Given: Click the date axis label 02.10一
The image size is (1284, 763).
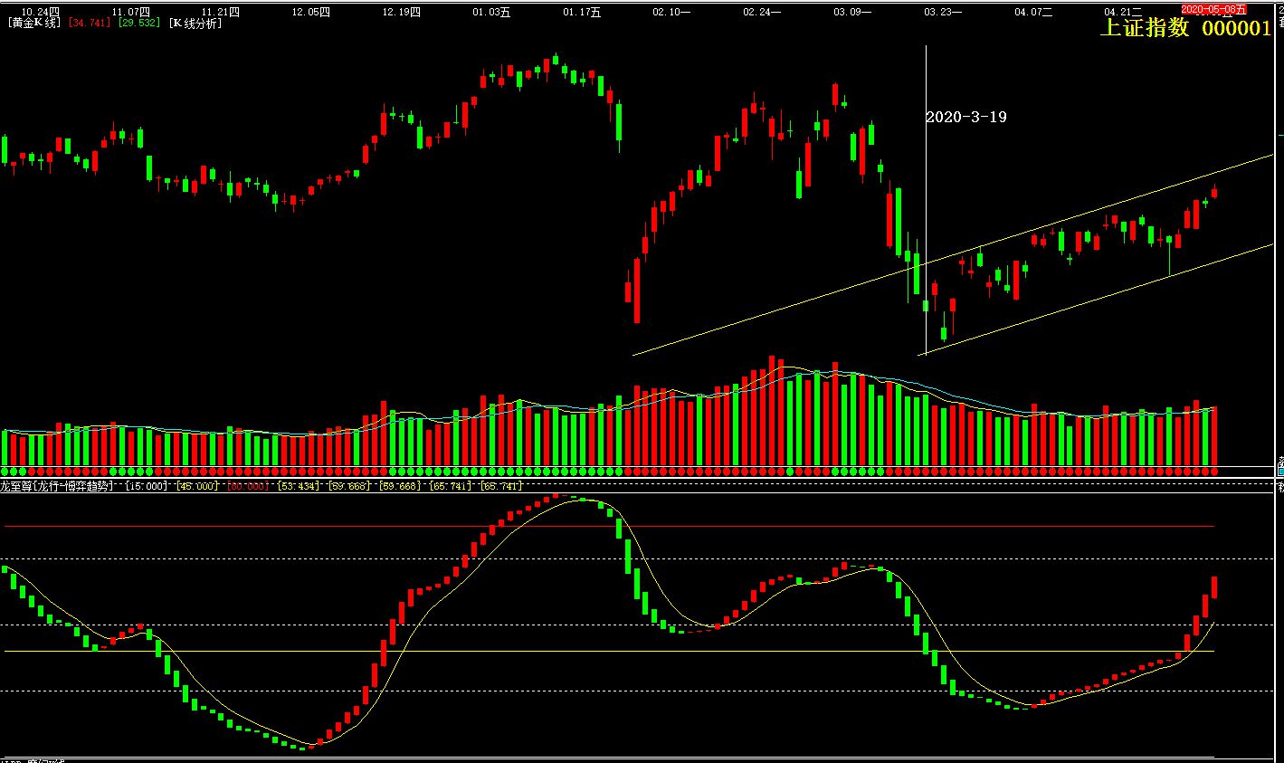Looking at the screenshot, I should pos(672,12).
